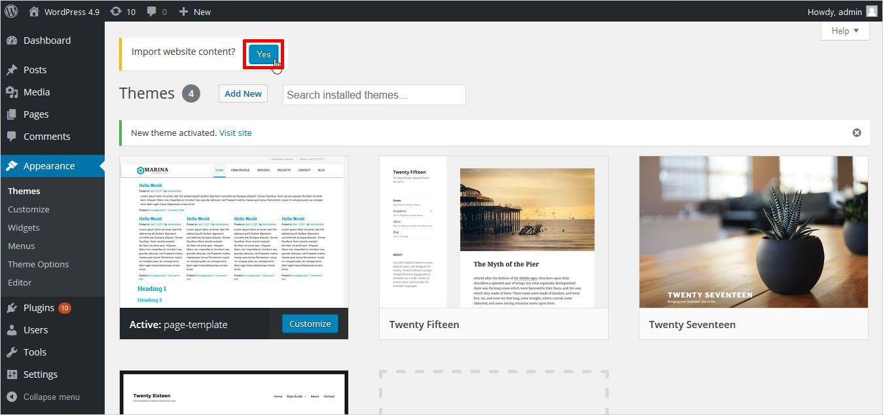883x415 pixels.
Task: Open the New content menu in admin bar
Action: tap(194, 11)
